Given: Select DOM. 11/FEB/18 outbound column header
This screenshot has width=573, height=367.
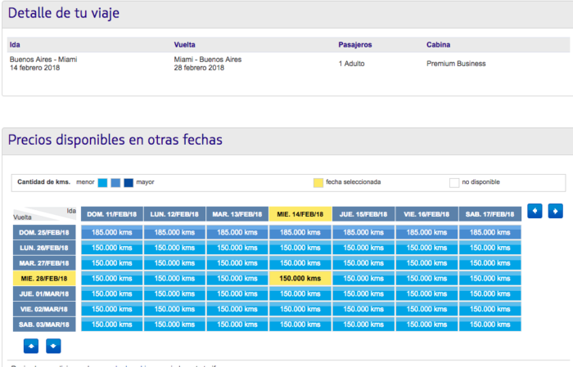Looking at the screenshot, I should coord(111,214).
